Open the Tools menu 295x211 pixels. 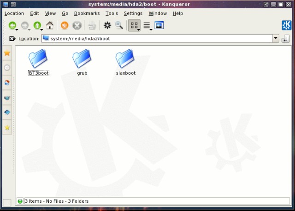coord(112,13)
